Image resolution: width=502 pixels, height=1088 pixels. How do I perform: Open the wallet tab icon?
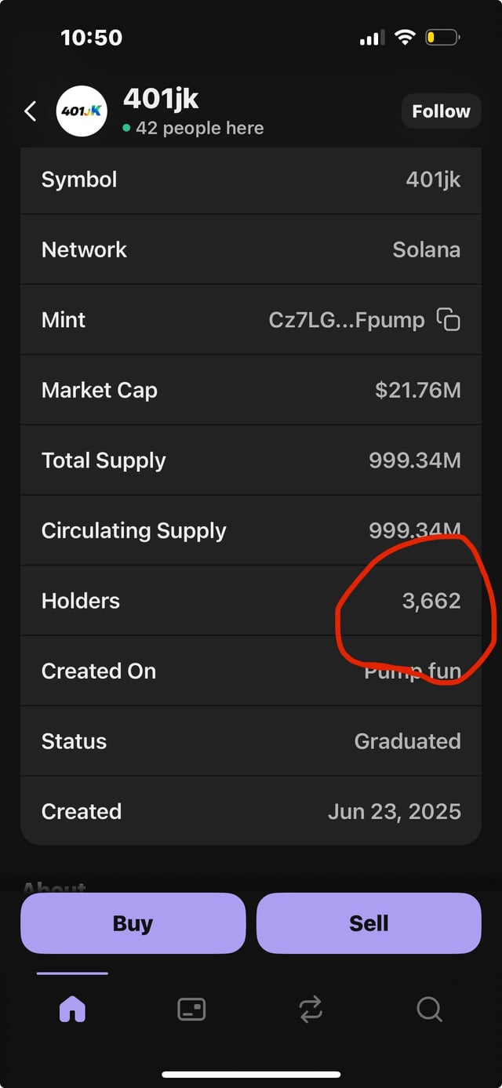tap(191, 1009)
